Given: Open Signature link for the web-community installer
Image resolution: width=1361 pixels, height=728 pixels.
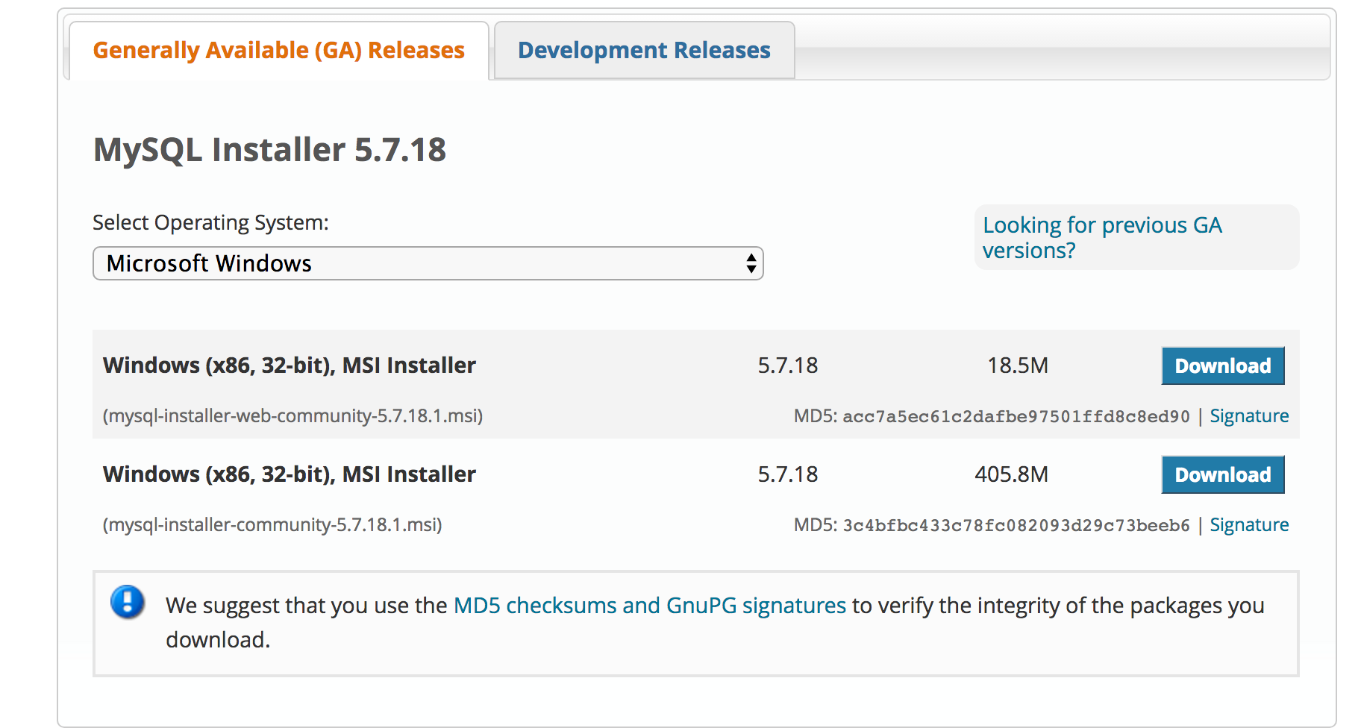Looking at the screenshot, I should [x=1249, y=415].
